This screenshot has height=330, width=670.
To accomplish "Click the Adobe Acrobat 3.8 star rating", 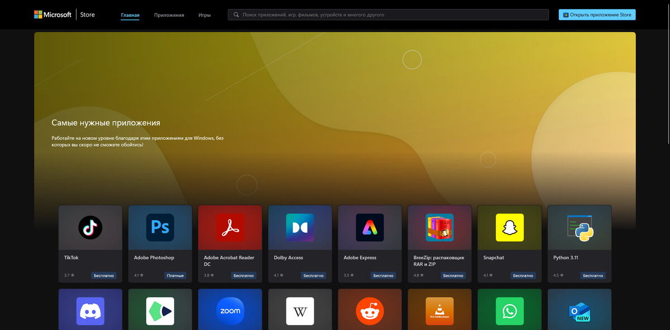I will [209, 275].
